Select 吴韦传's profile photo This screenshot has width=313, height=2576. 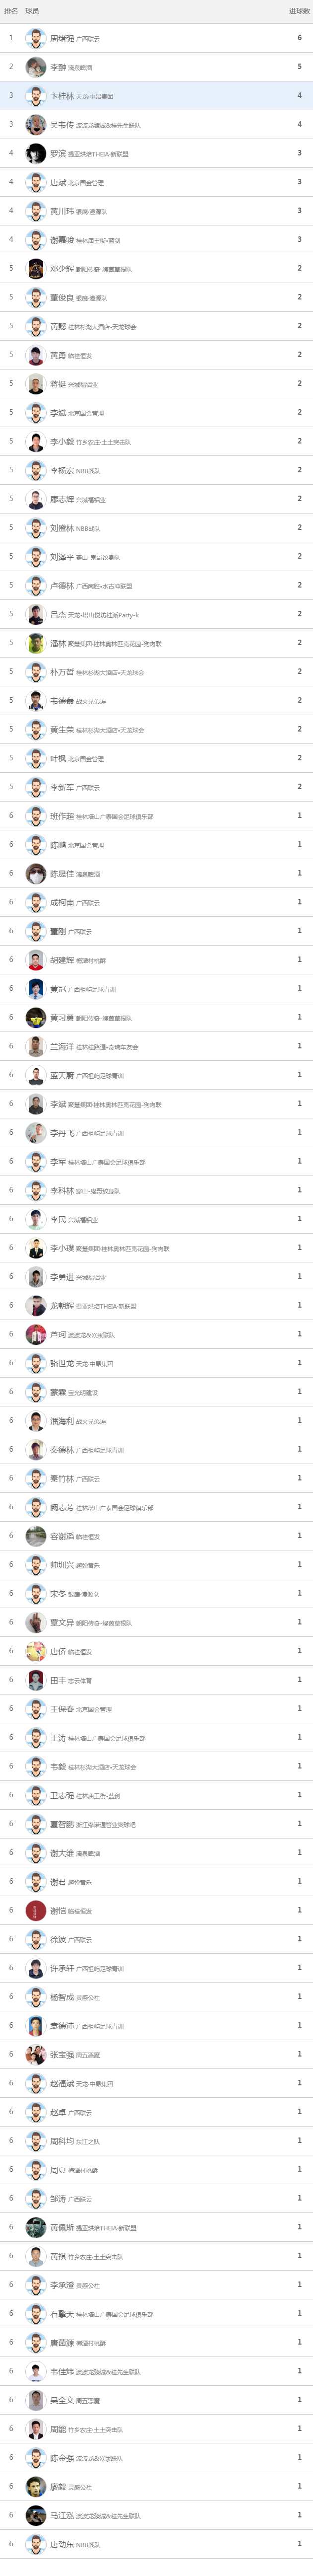[x=36, y=125]
